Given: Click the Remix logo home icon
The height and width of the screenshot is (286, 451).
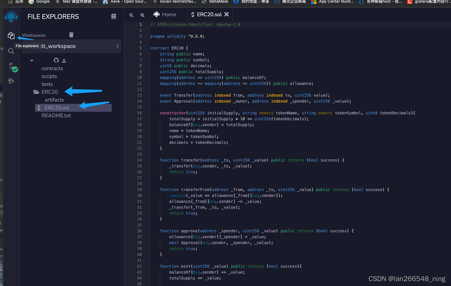Looking at the screenshot, I should click(x=11, y=17).
